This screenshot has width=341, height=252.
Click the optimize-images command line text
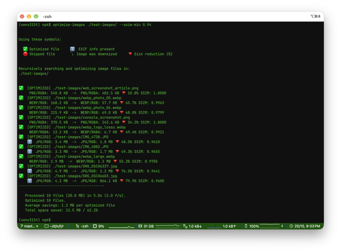pos(102,25)
